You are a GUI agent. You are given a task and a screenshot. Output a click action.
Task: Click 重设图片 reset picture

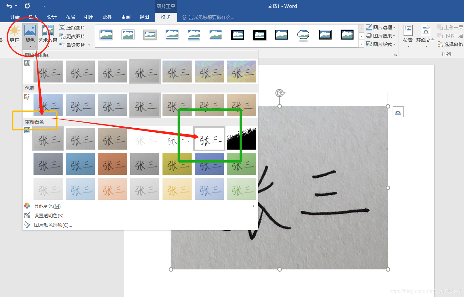pyautogui.click(x=72, y=45)
